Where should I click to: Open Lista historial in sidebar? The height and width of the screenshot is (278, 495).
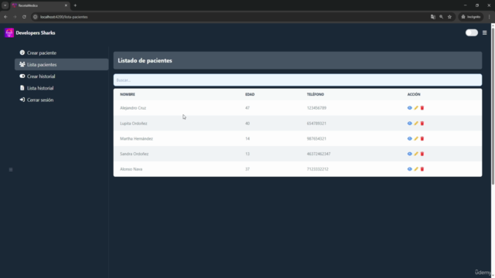click(62, 88)
